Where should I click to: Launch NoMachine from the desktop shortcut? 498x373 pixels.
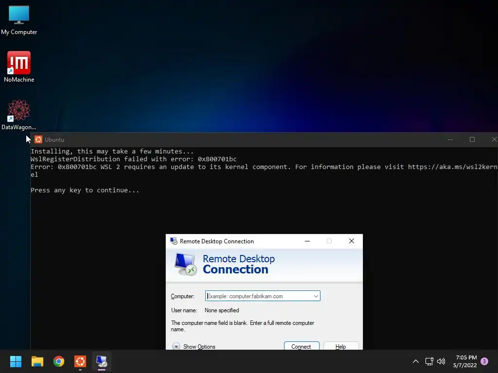19,67
